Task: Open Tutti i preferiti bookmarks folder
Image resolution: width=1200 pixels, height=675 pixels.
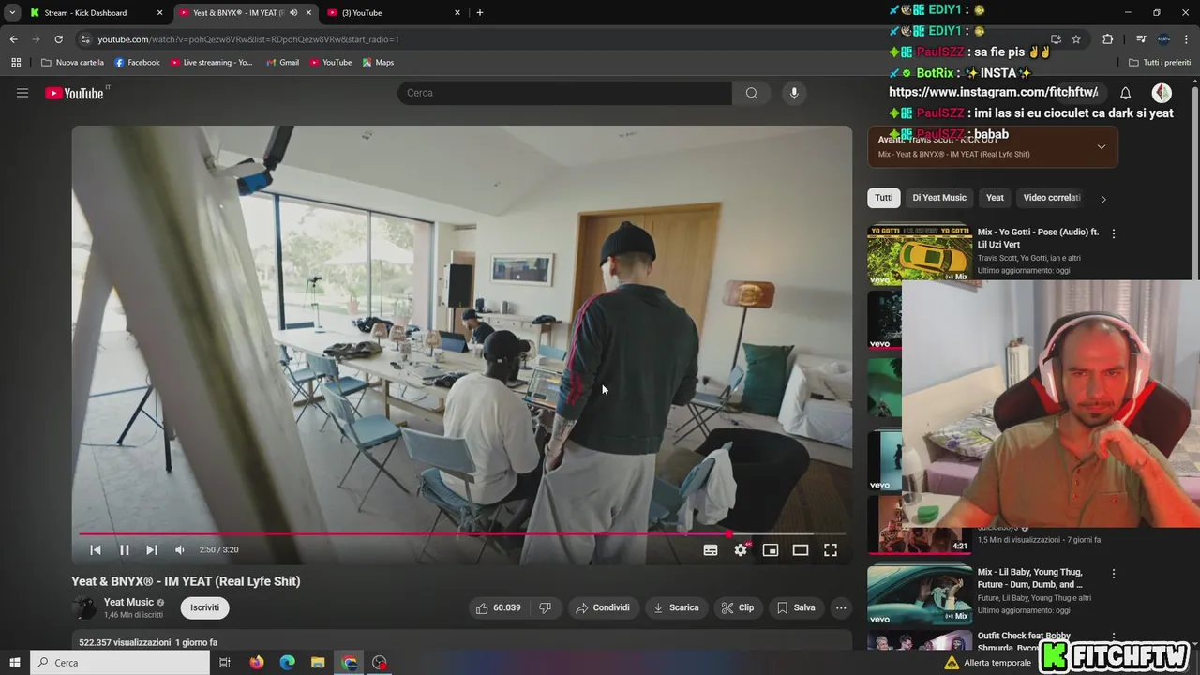Action: [x=1160, y=63]
